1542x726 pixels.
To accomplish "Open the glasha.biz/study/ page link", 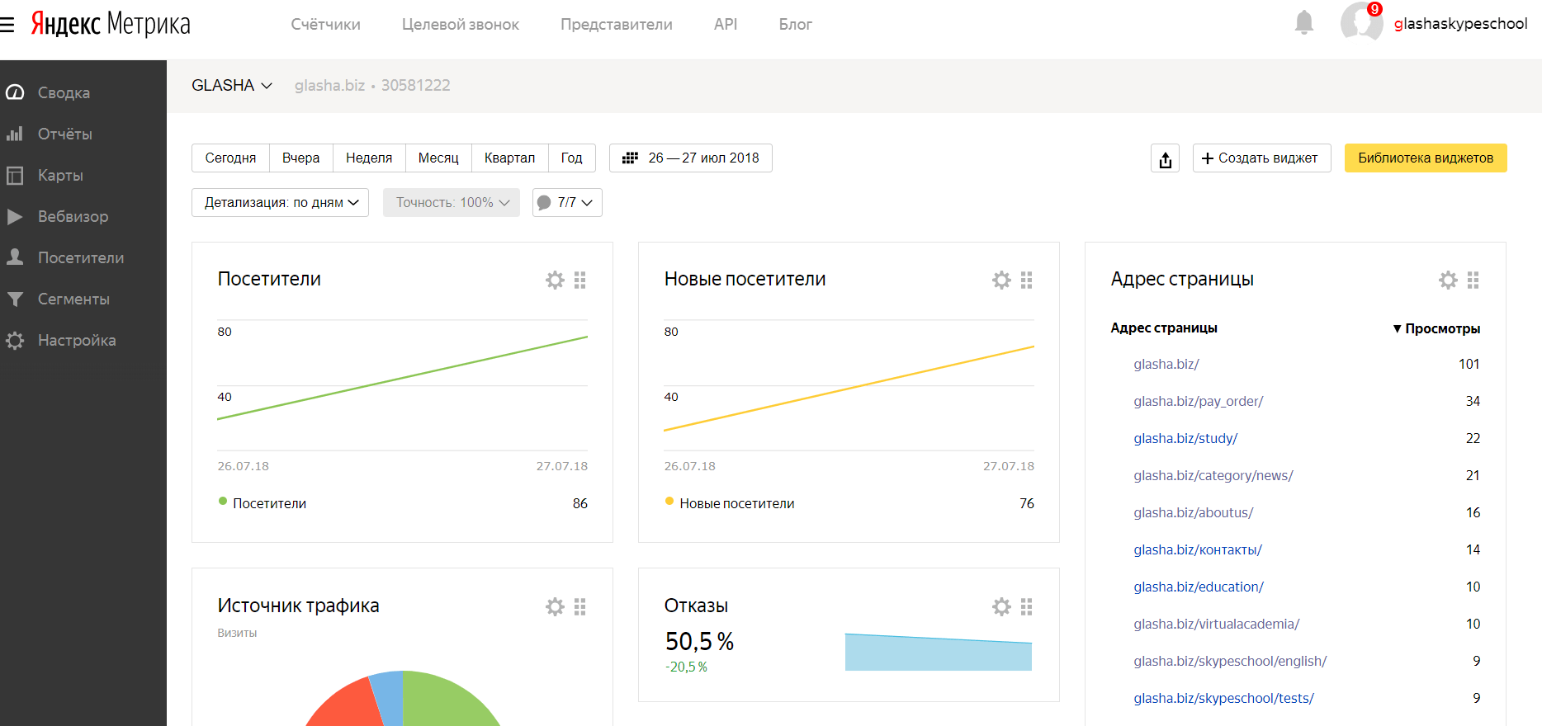I will pos(1185,439).
